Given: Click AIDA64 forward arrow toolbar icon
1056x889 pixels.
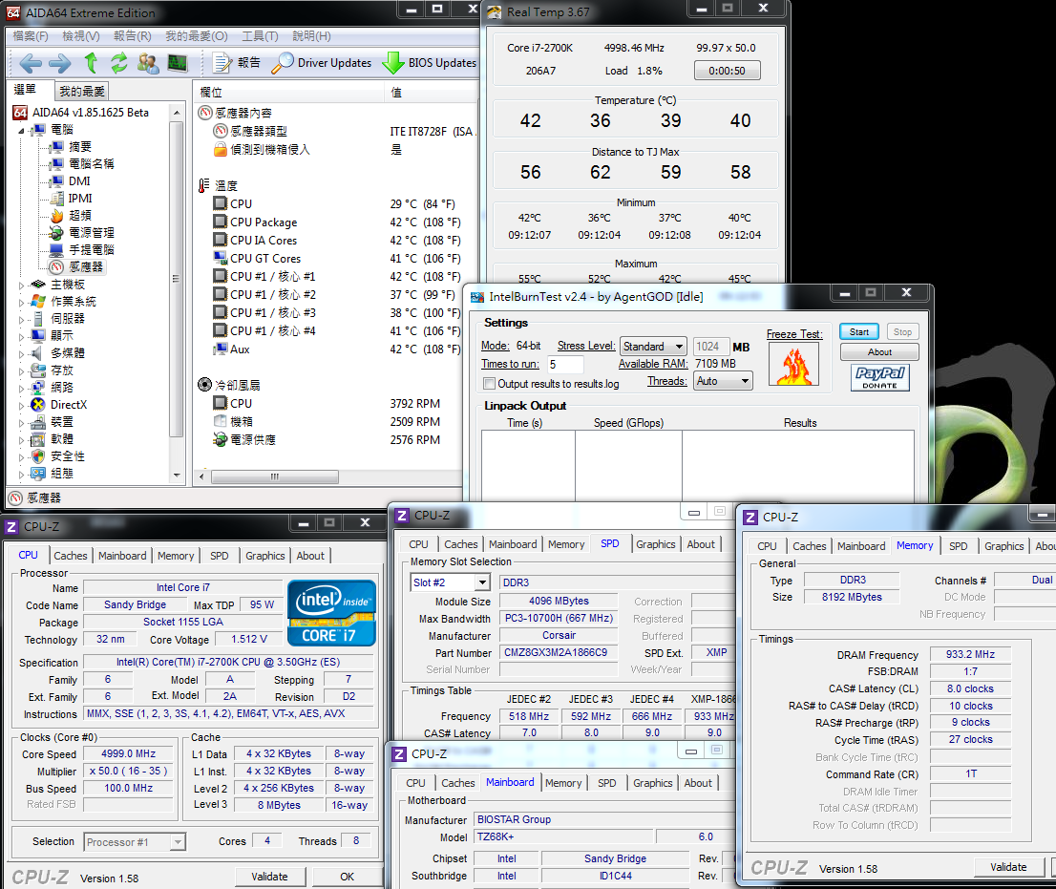Looking at the screenshot, I should coord(60,63).
